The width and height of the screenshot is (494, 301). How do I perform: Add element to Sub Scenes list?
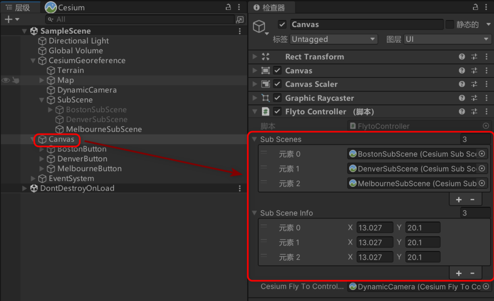(x=459, y=199)
